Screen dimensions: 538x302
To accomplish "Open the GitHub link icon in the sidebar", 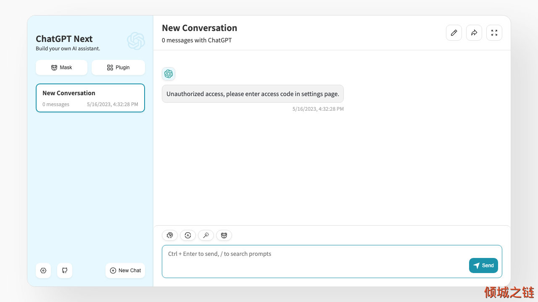I will click(x=65, y=271).
